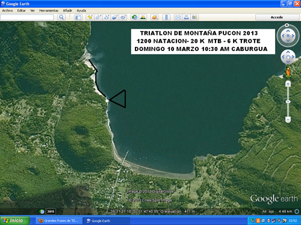Toggle the sidebar panel icon

coord(78,17)
